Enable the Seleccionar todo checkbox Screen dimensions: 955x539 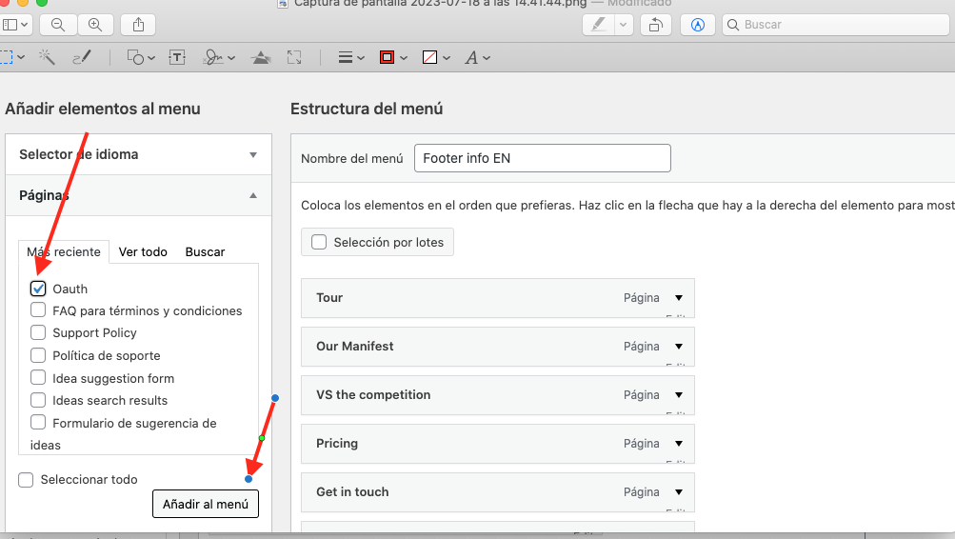tap(26, 480)
